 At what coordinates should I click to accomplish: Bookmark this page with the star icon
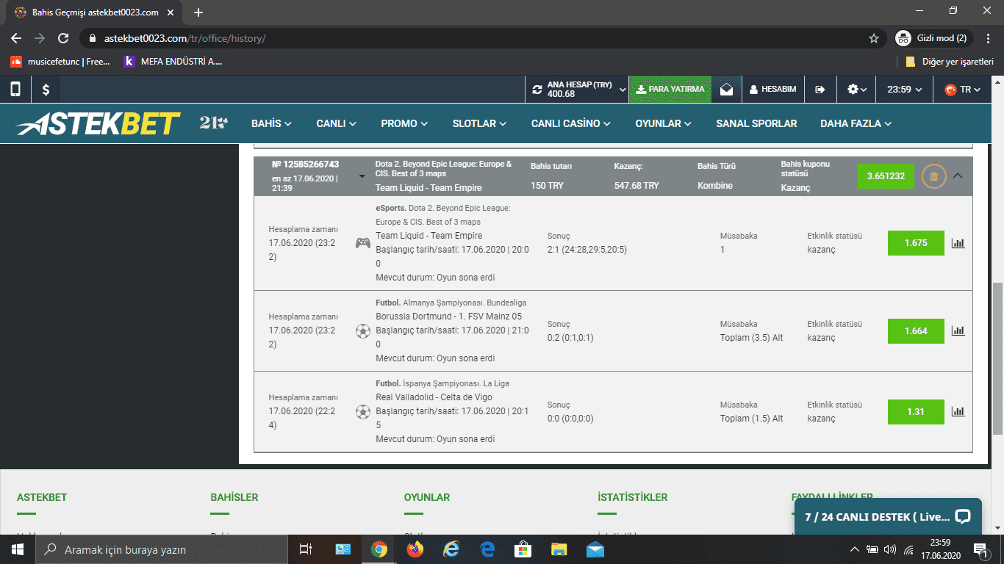[x=874, y=38]
